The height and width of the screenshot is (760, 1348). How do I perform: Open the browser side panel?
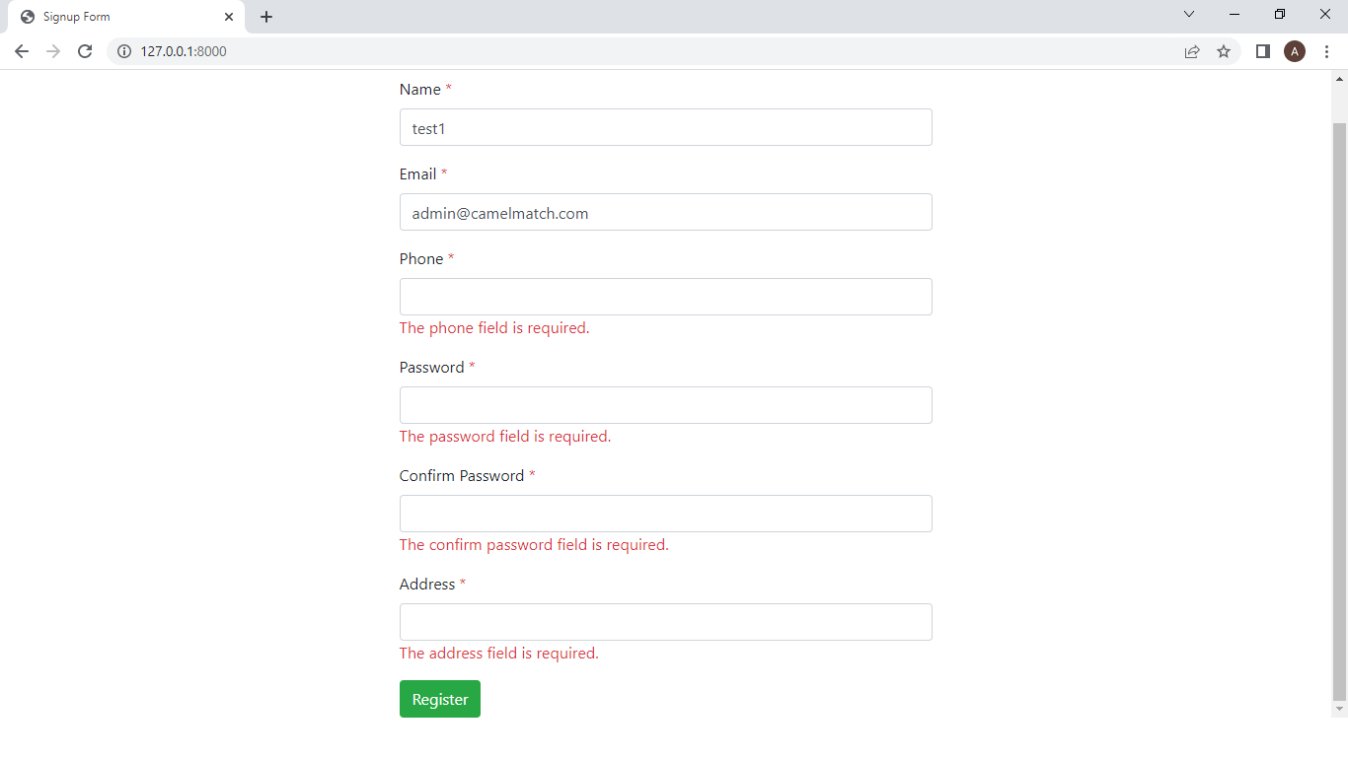(1262, 51)
